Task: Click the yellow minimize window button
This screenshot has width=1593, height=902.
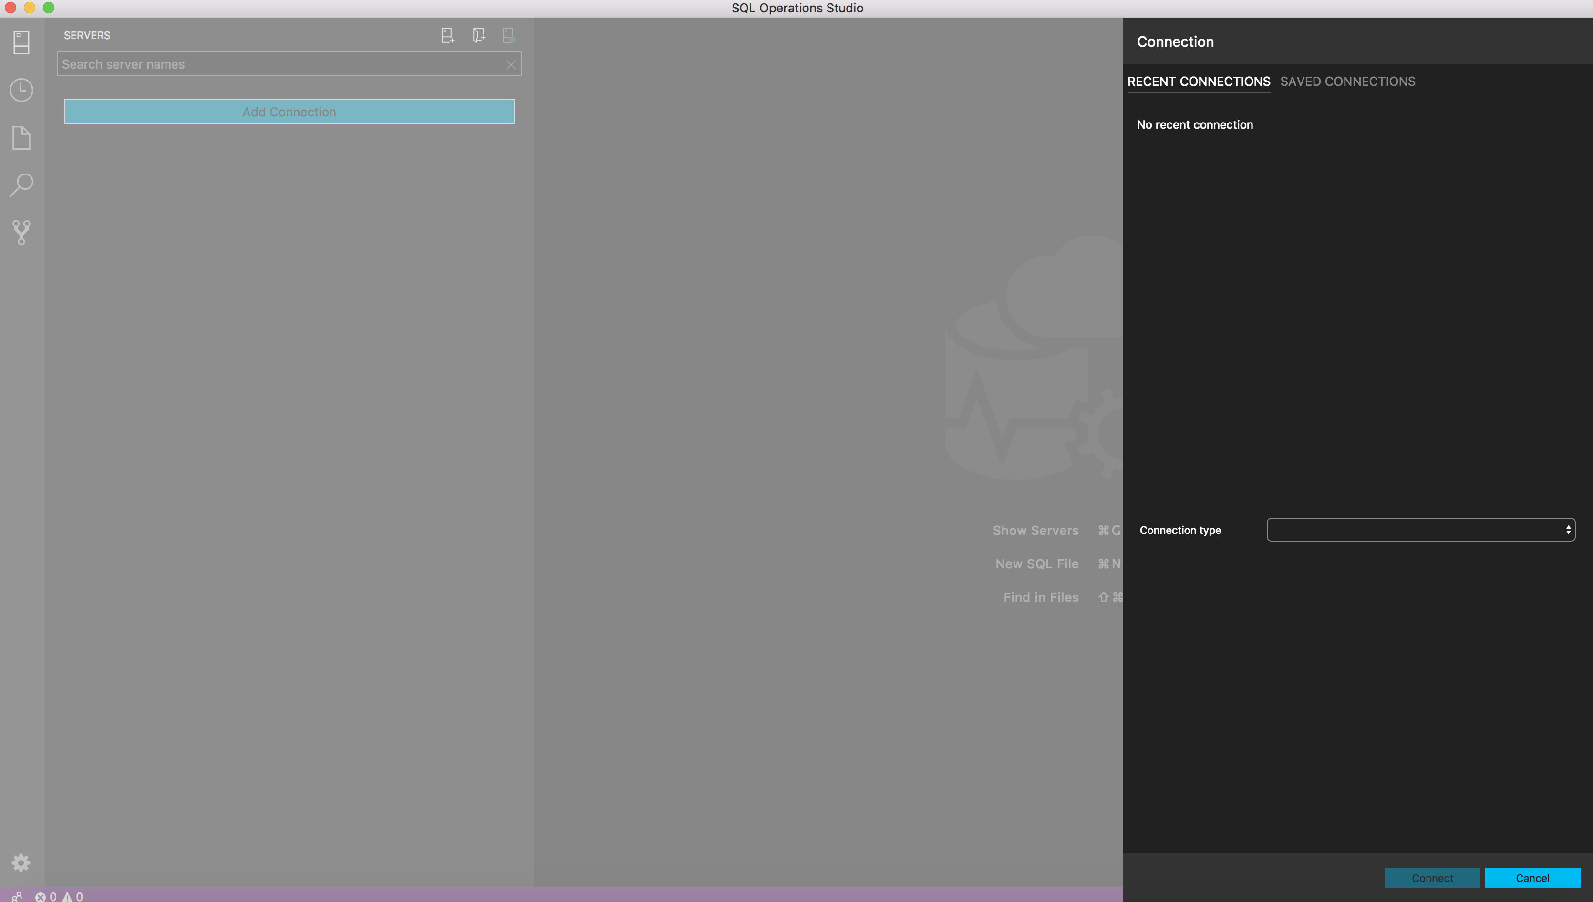Action: [29, 8]
